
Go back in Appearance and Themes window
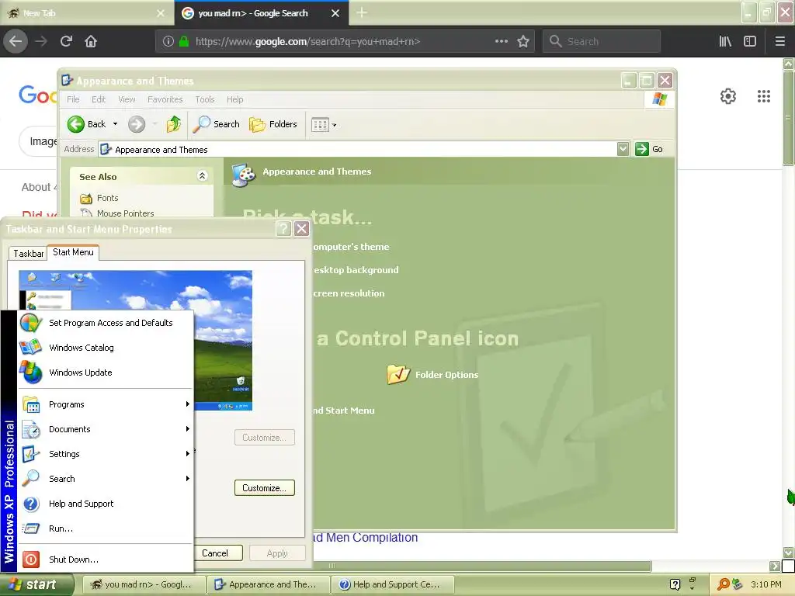coord(87,124)
